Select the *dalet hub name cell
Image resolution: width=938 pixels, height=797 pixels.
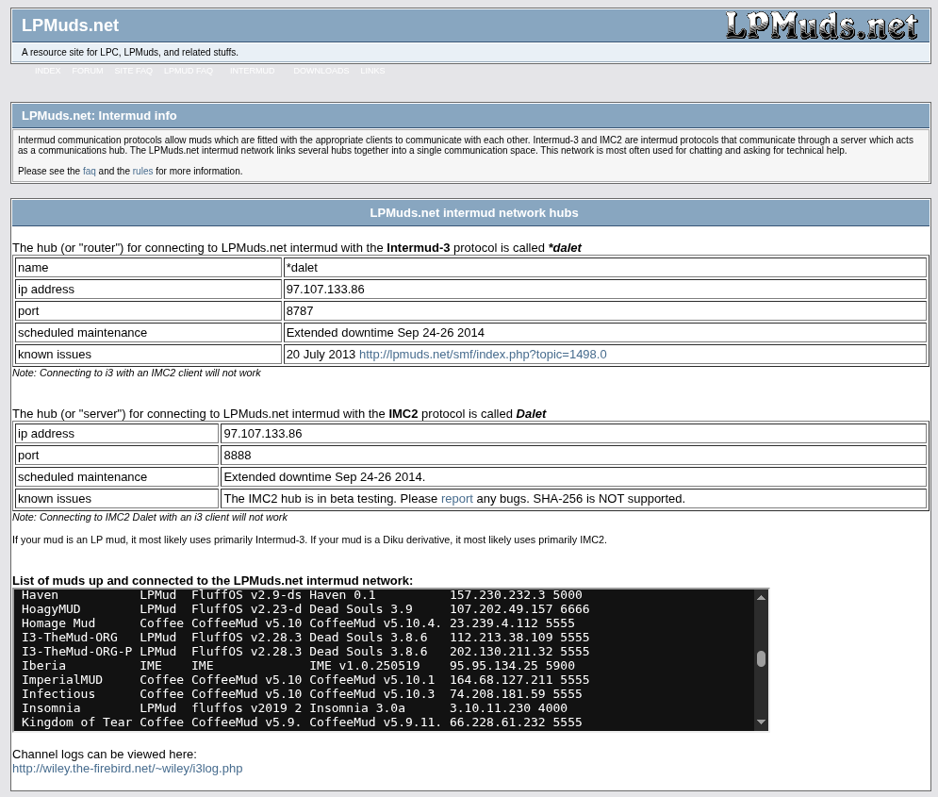coord(302,267)
